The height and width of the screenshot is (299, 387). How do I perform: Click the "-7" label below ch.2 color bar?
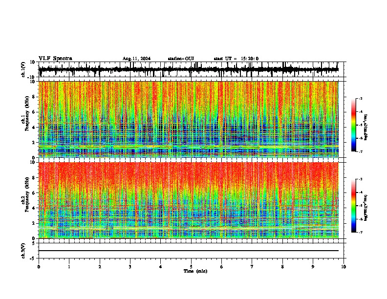[x=361, y=232]
